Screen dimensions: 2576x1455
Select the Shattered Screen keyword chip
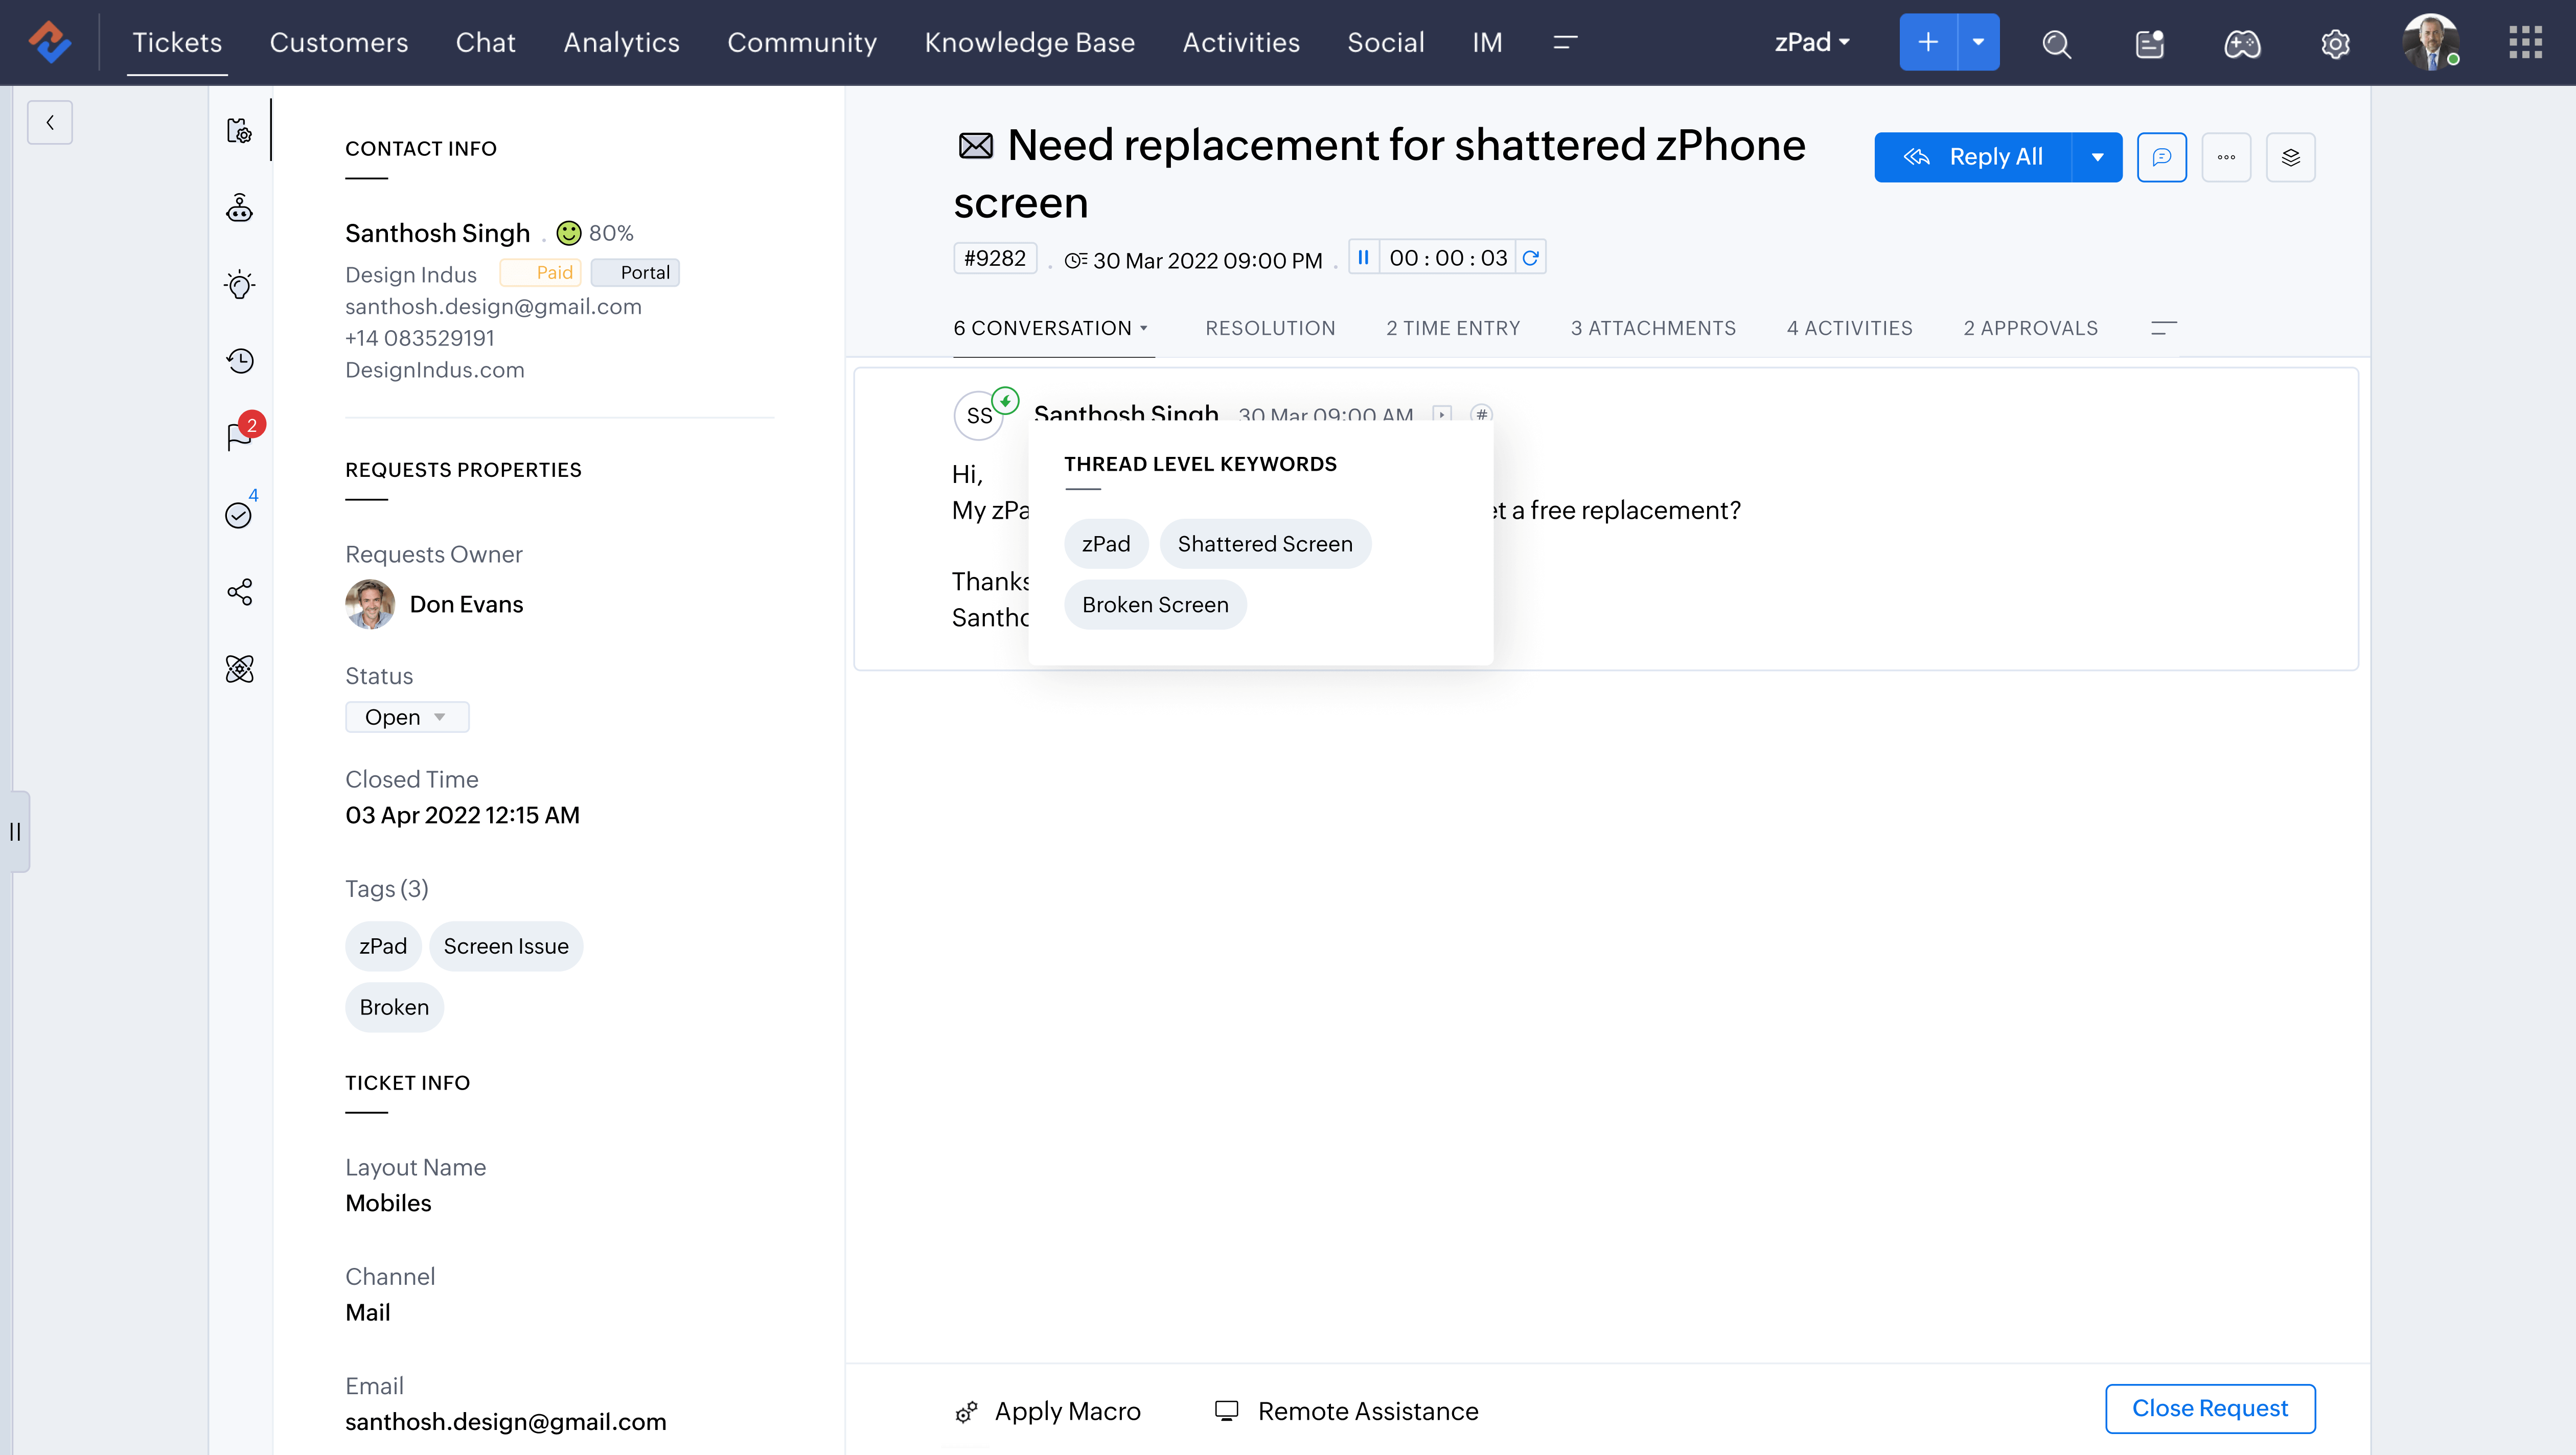pyautogui.click(x=1264, y=544)
